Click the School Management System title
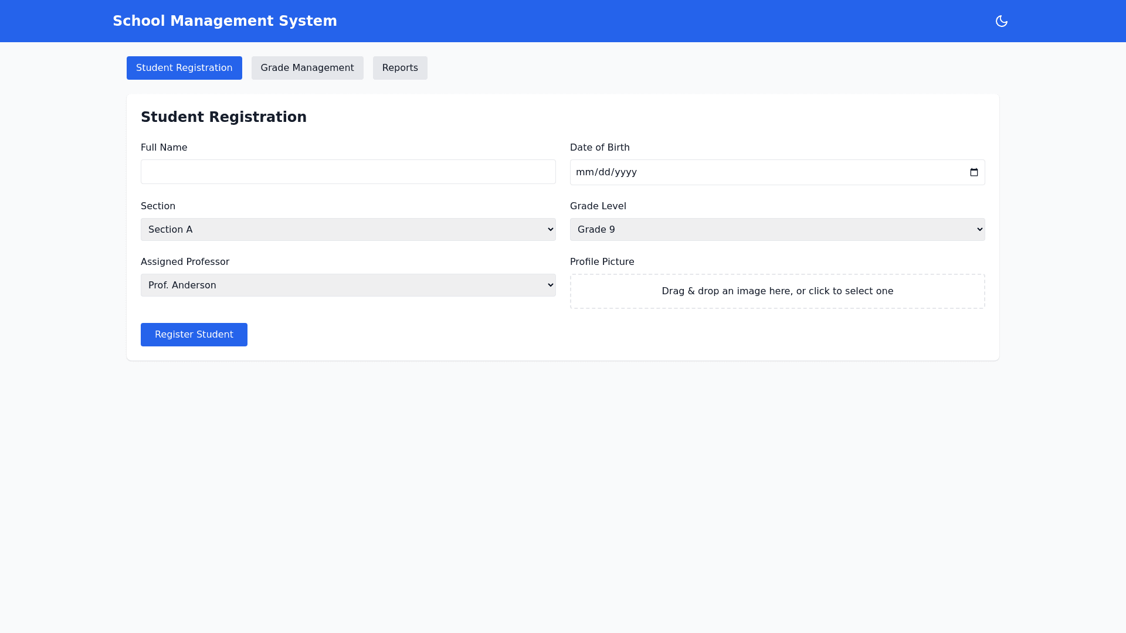Screen dimensions: 1126x633 (x=225, y=21)
